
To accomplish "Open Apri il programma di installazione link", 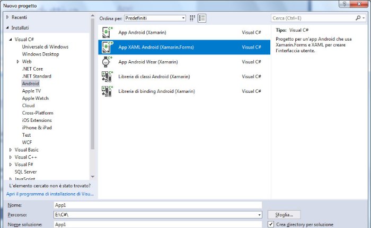I will [x=50, y=194].
